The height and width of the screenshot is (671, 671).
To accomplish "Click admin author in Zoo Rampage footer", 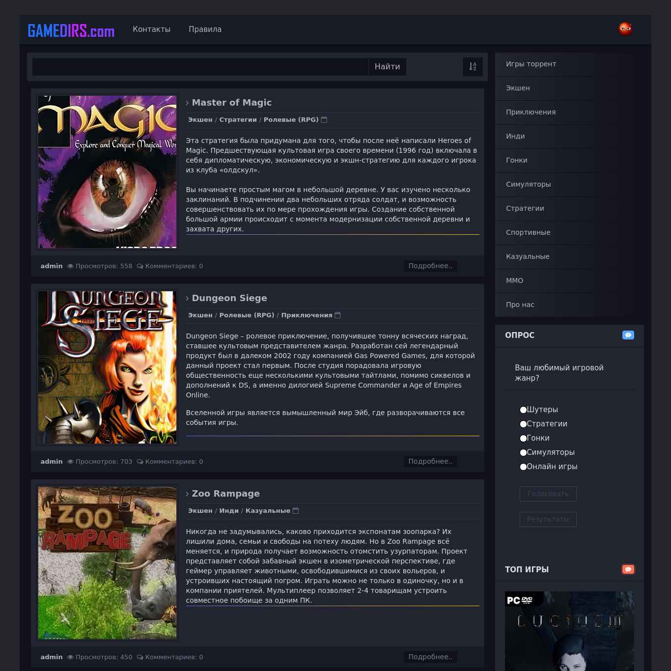I will coord(52,657).
